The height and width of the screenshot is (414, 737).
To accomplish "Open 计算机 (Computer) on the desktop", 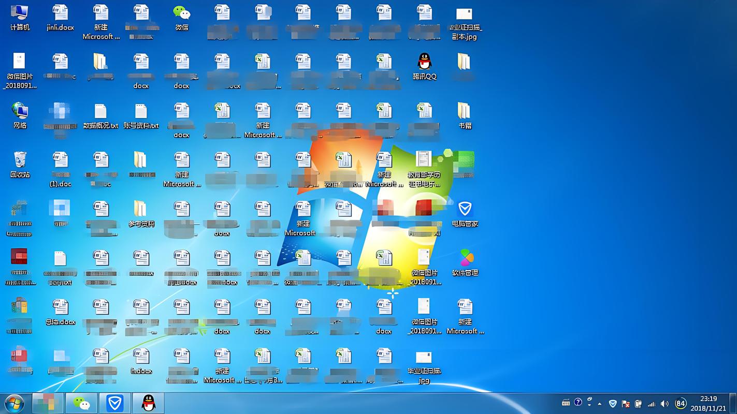I will click(x=20, y=13).
